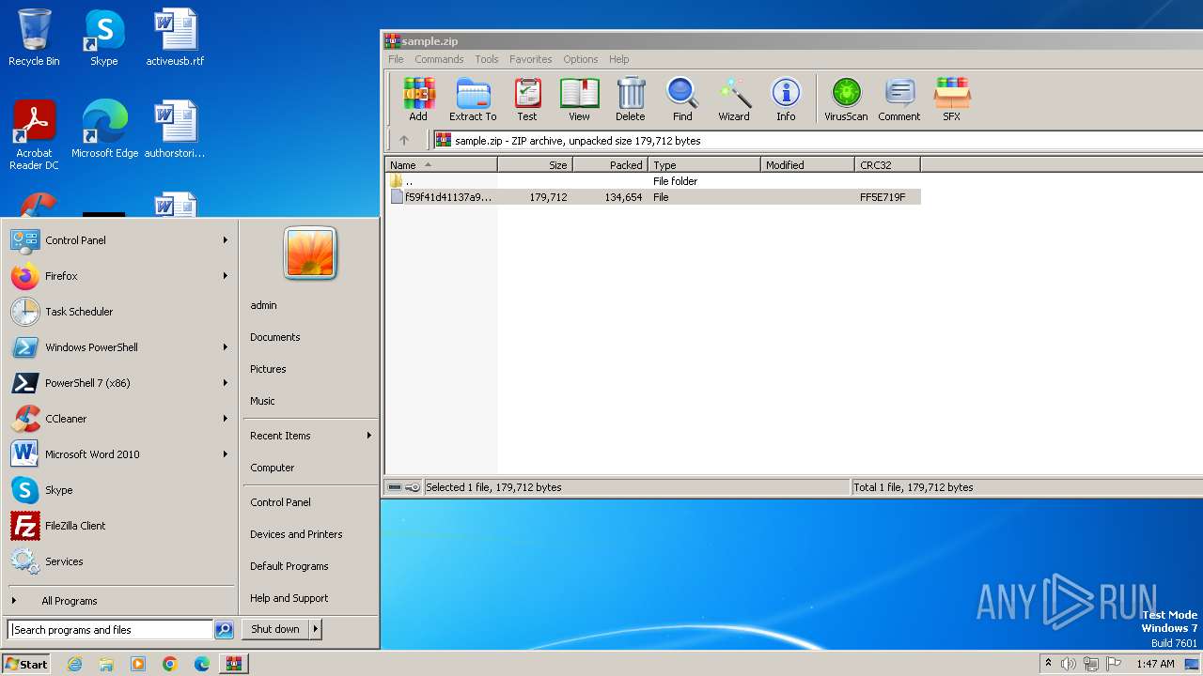
Task: Click WinRAR taskbar button
Action: 234,664
